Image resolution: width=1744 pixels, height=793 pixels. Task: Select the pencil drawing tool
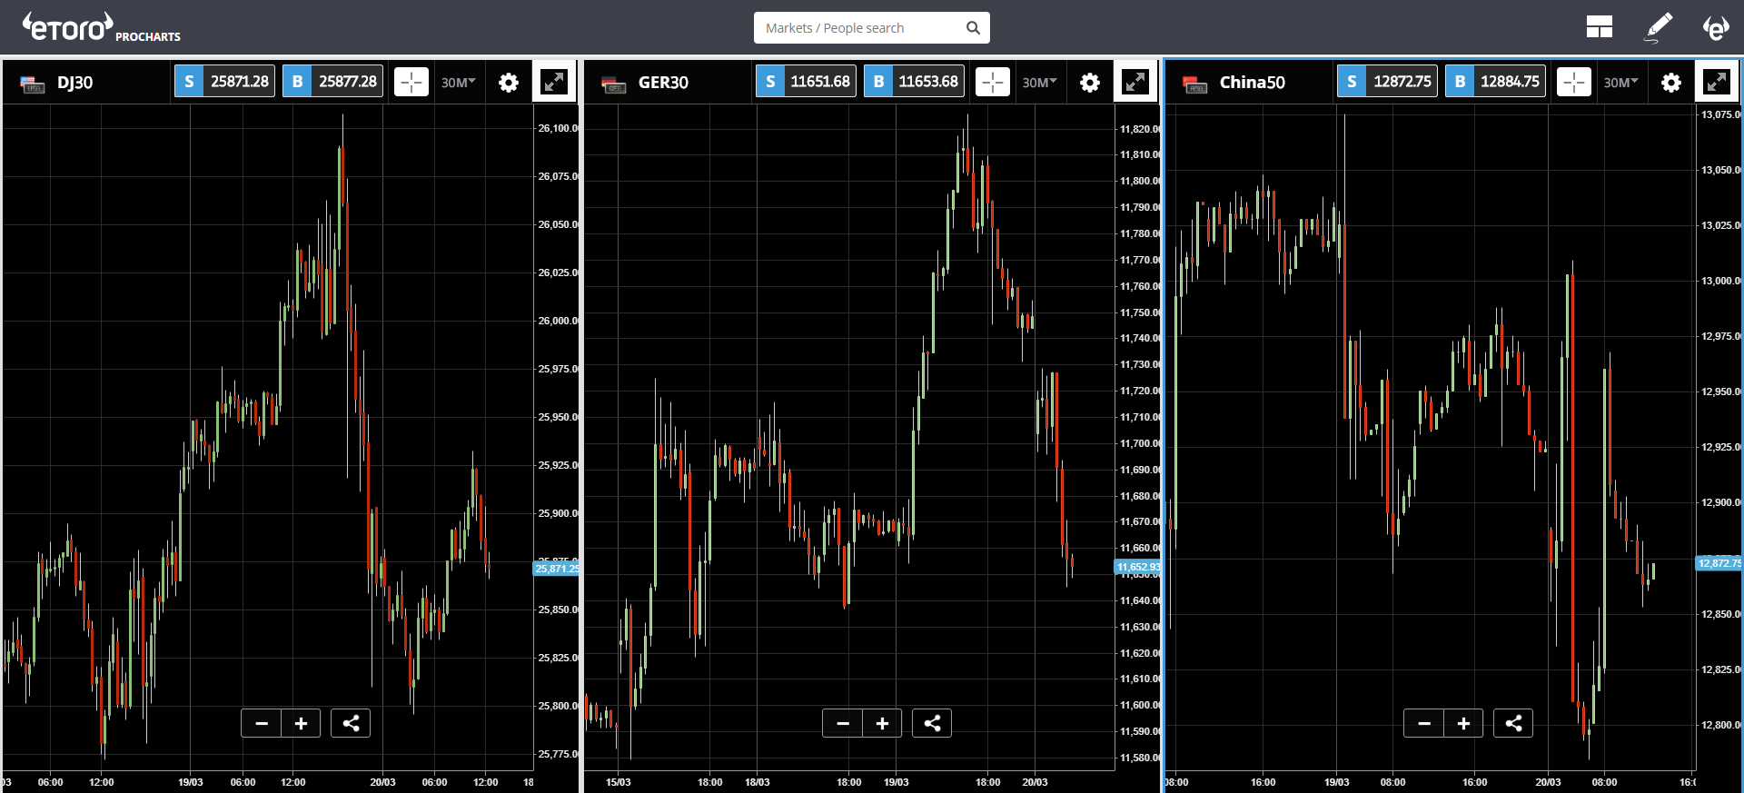point(1659,27)
